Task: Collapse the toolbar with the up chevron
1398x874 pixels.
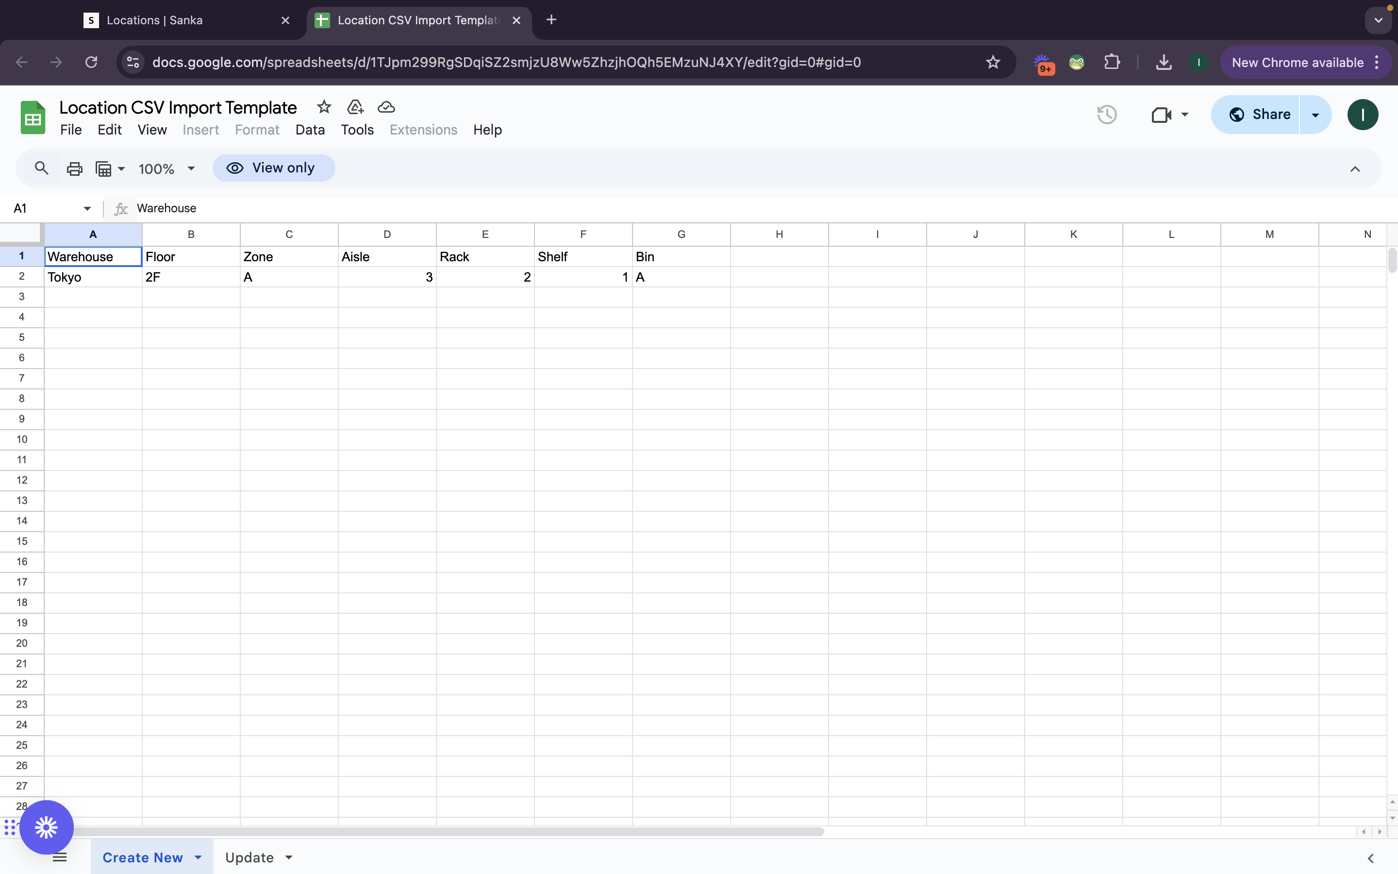Action: (1355, 169)
